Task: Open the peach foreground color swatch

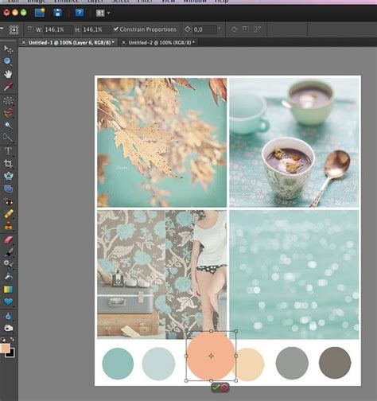Action: pyautogui.click(x=4, y=348)
